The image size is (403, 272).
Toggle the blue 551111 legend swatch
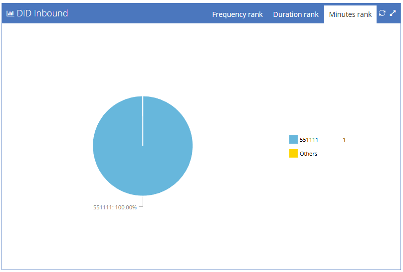[x=293, y=140]
